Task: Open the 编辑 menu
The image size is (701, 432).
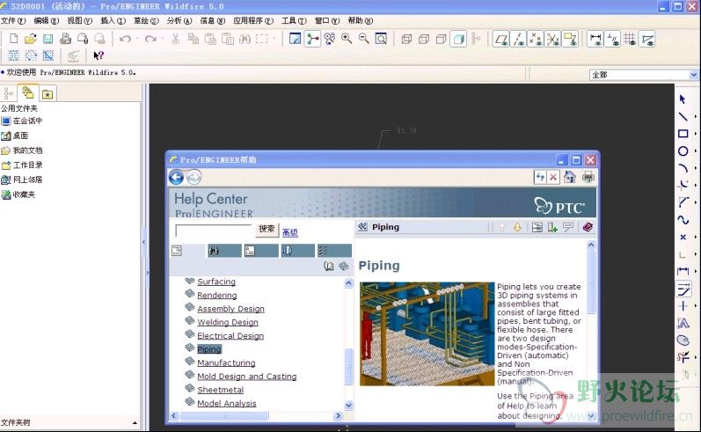Action: [47, 20]
